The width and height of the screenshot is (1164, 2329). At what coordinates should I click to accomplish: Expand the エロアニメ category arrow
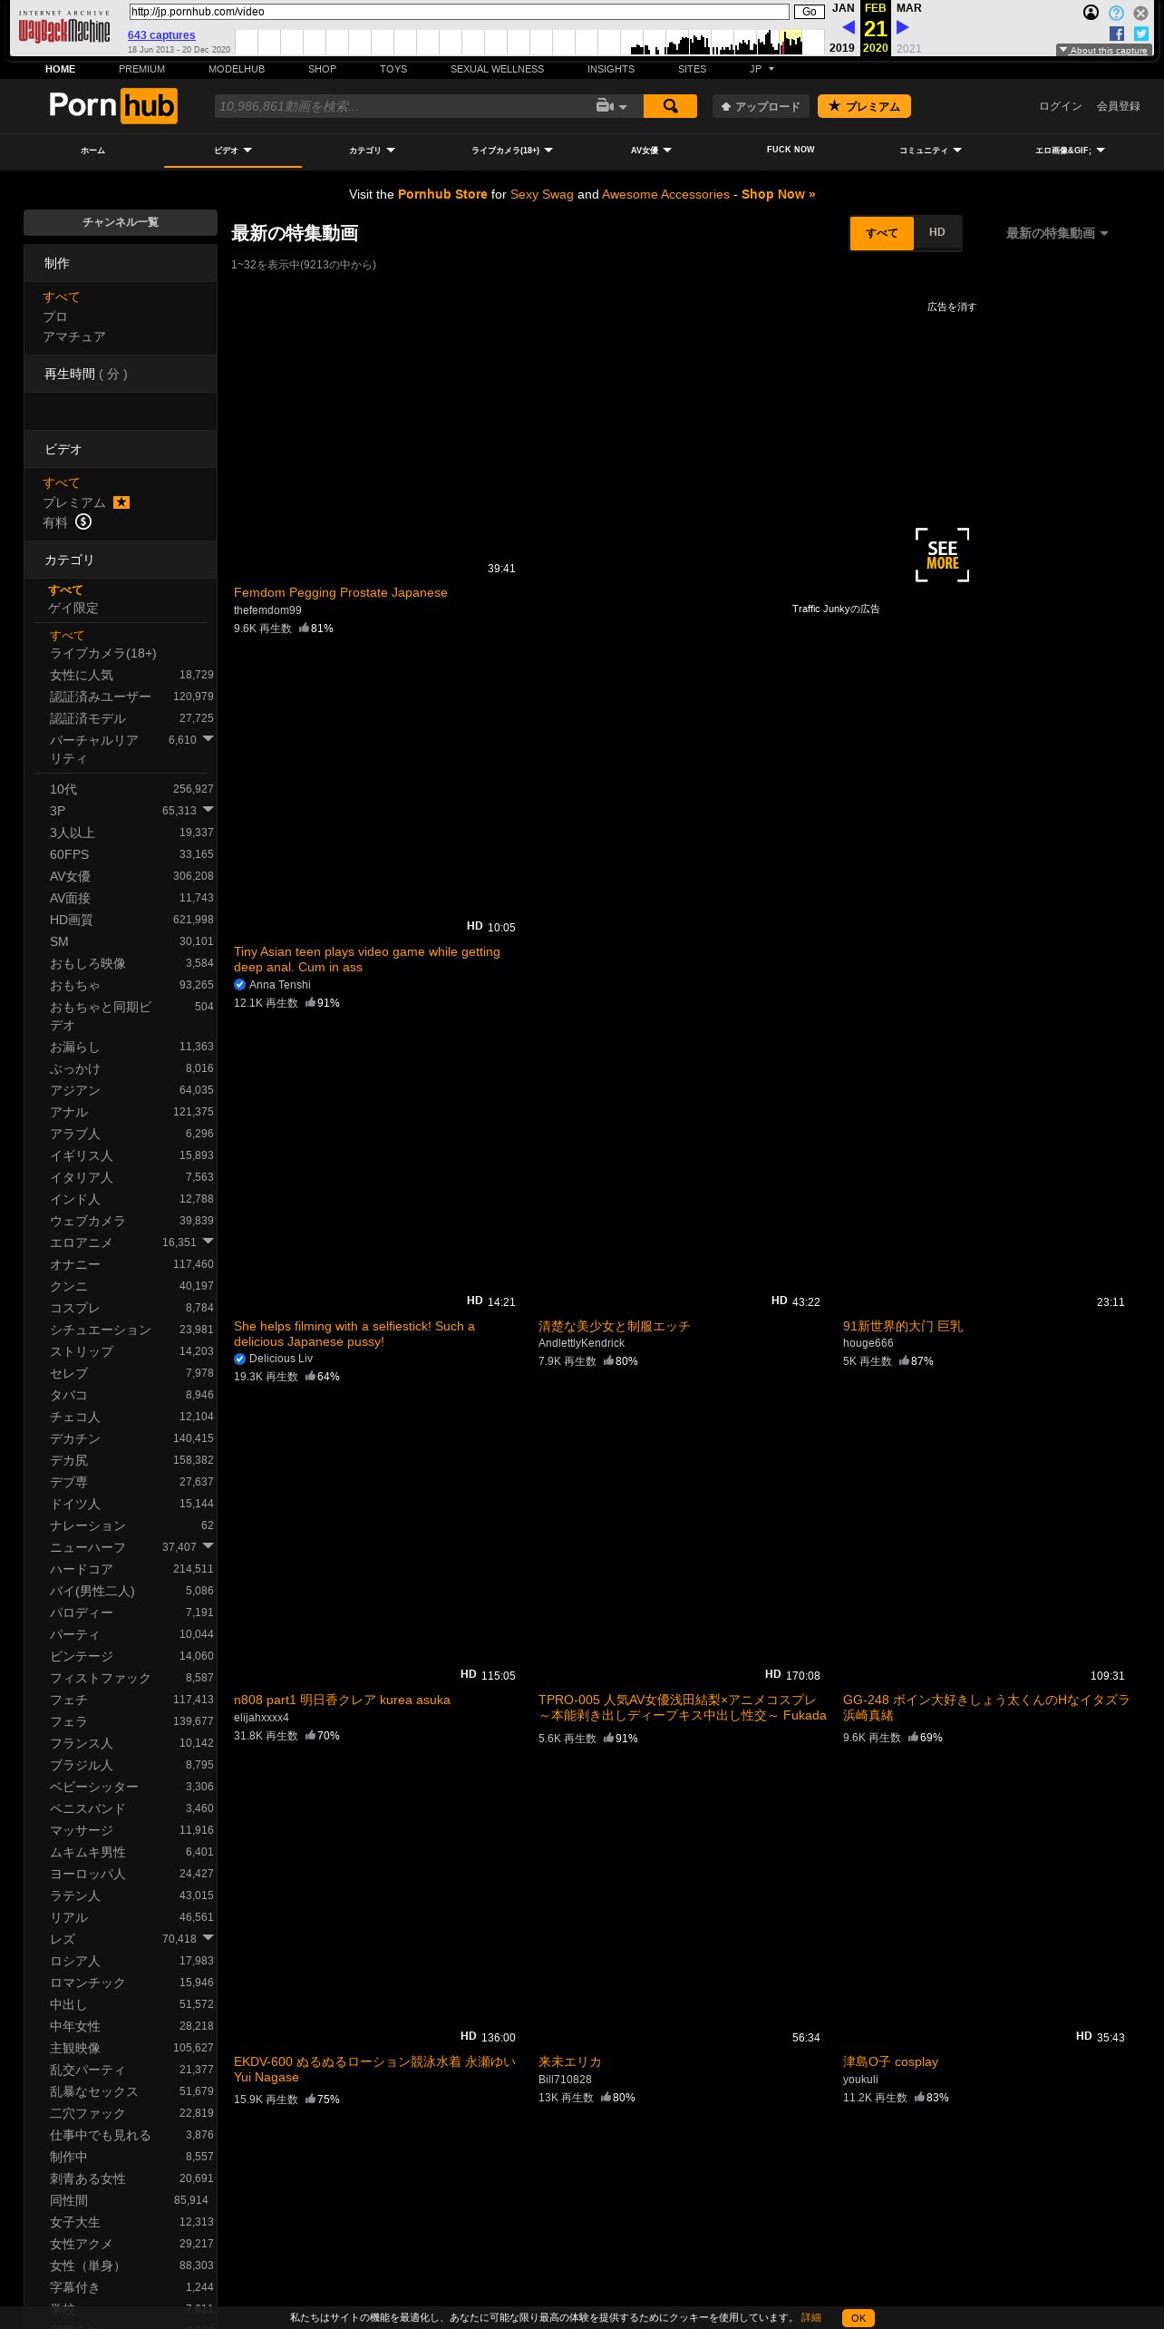click(208, 1241)
